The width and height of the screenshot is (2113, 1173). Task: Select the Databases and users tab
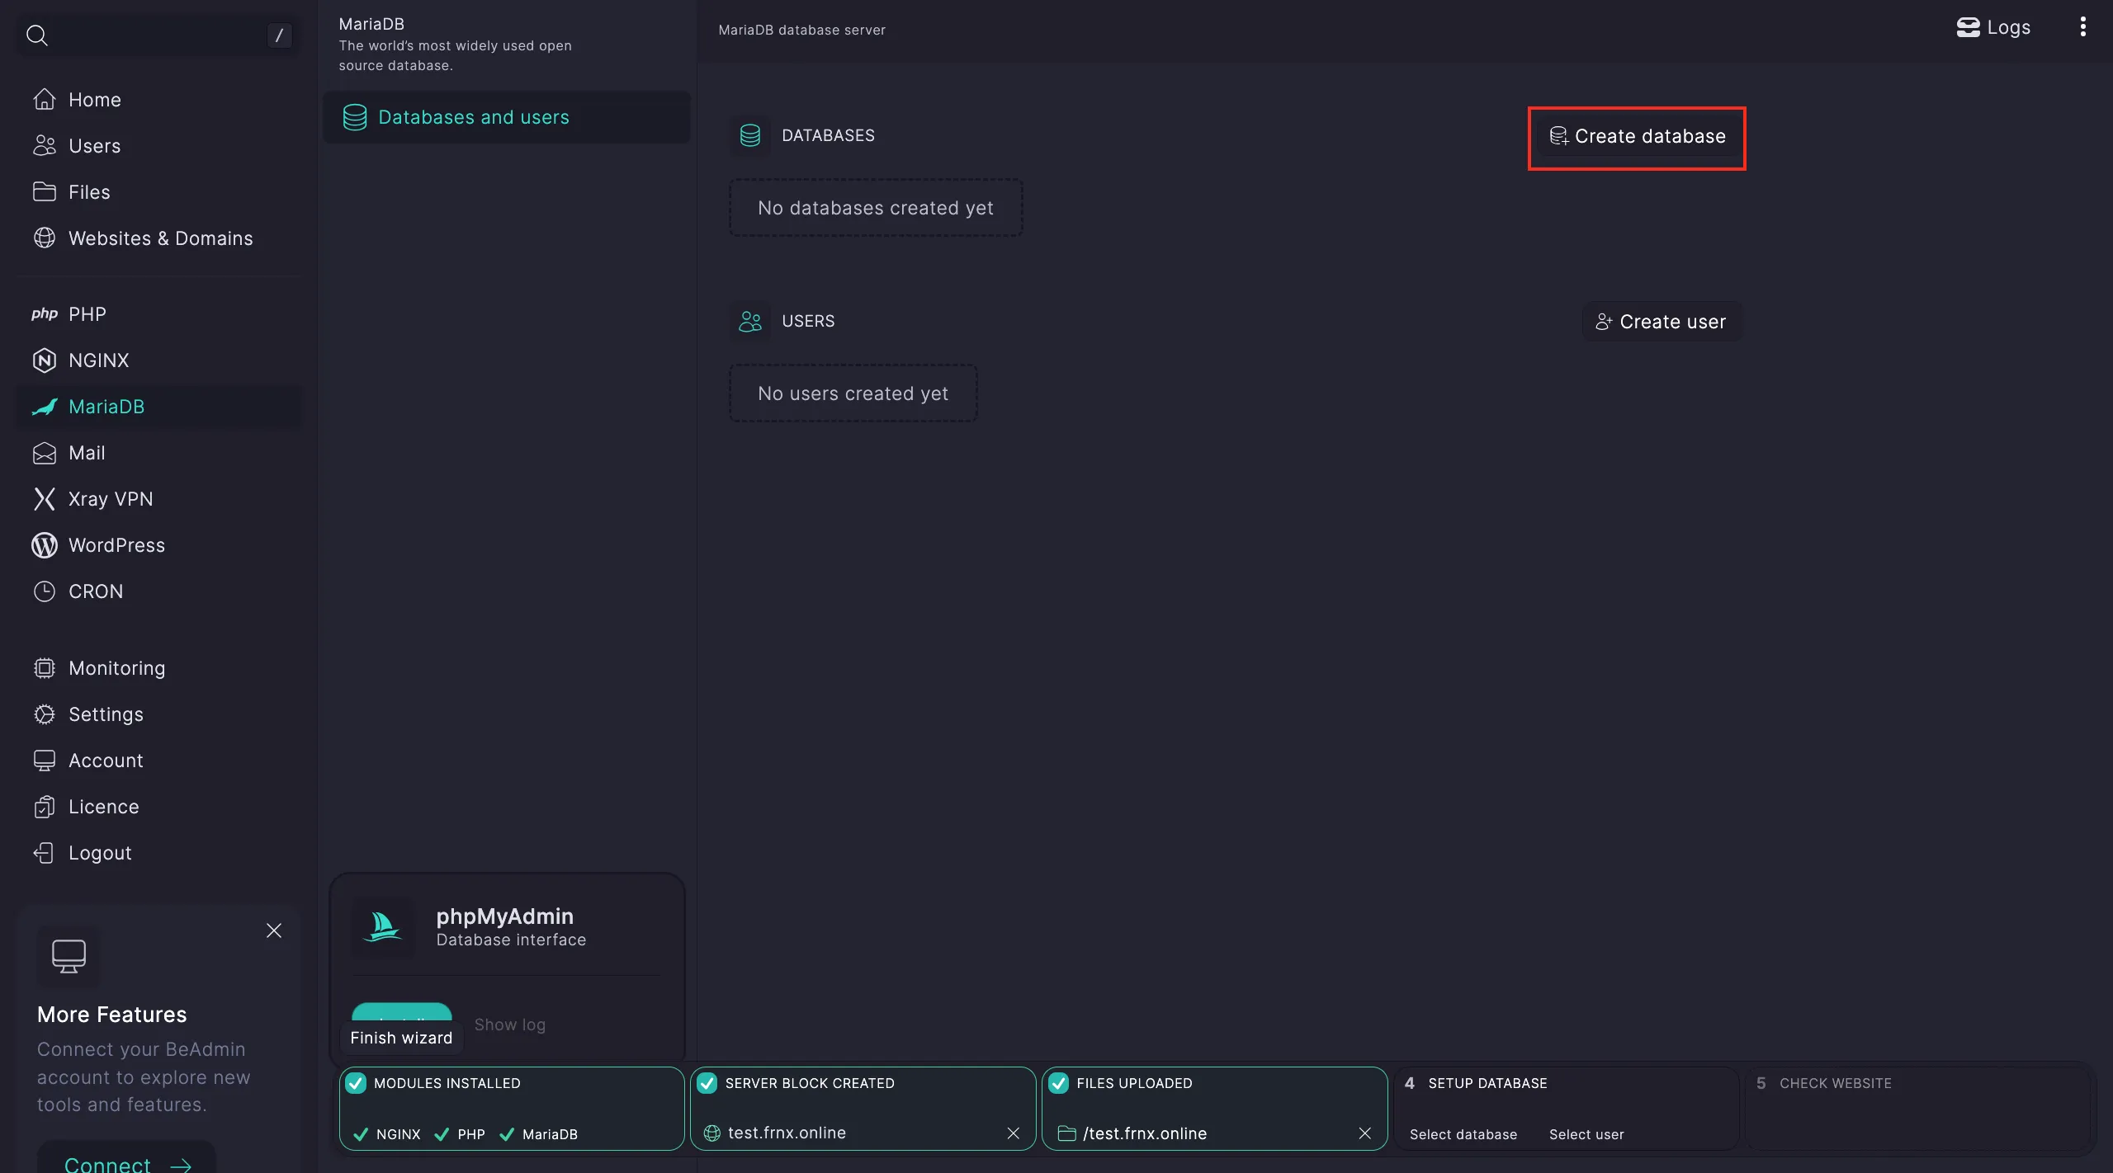[506, 117]
